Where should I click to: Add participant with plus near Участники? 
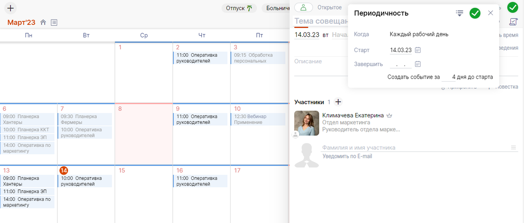point(338,102)
